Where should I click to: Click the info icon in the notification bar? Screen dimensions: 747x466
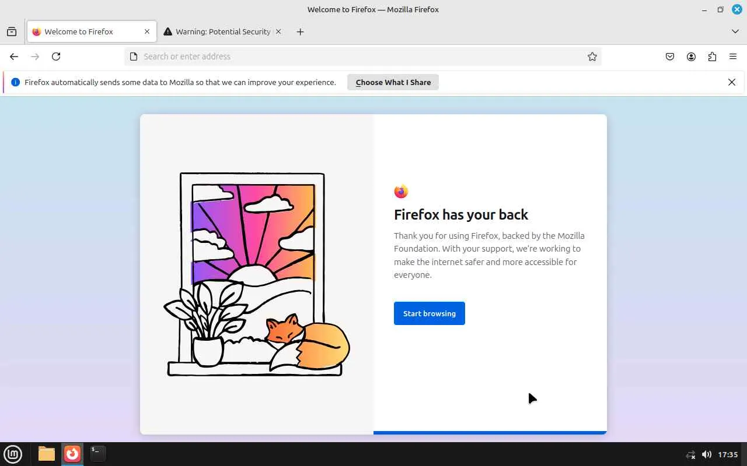[x=16, y=82]
